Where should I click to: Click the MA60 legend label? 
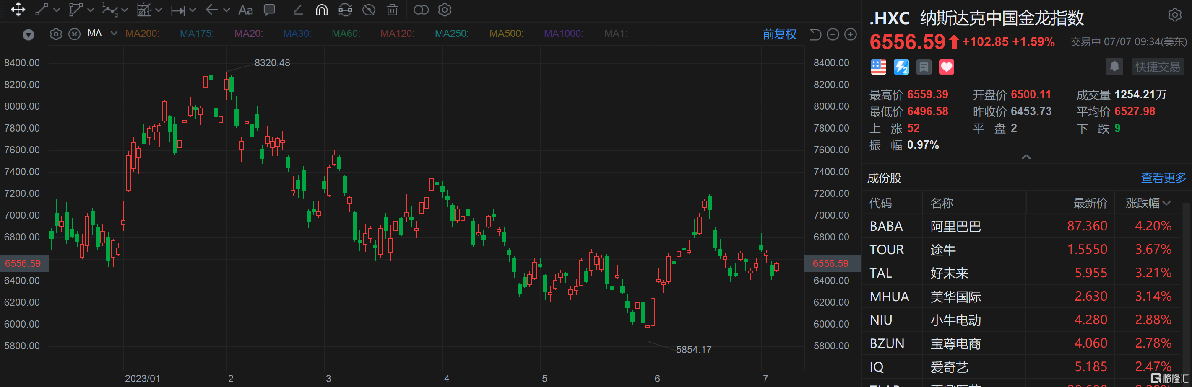346,34
